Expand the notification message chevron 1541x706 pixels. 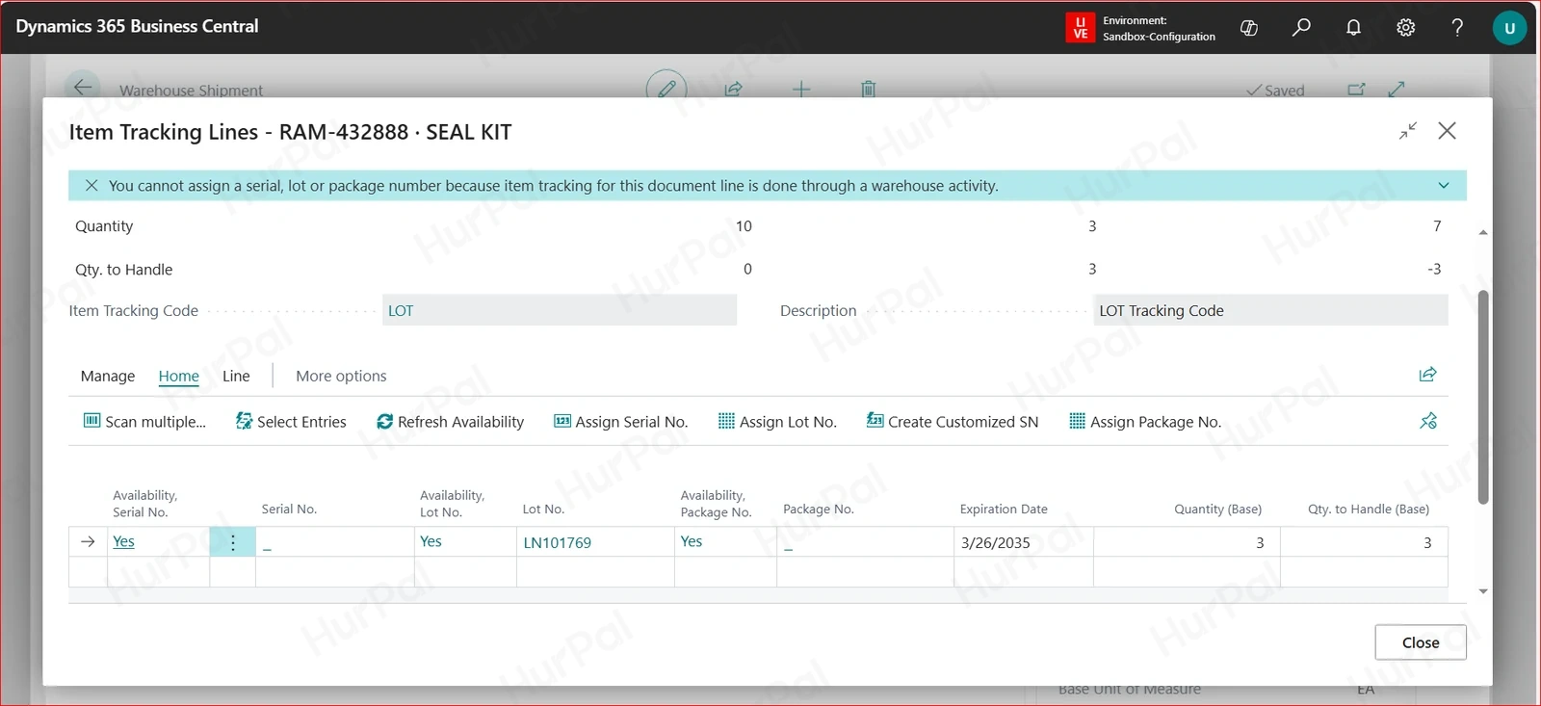pyautogui.click(x=1444, y=185)
